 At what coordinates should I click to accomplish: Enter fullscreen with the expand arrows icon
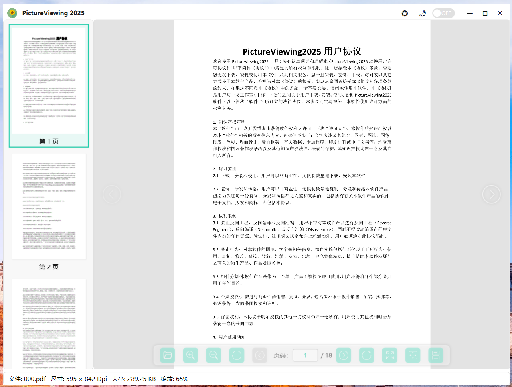tap(390, 355)
